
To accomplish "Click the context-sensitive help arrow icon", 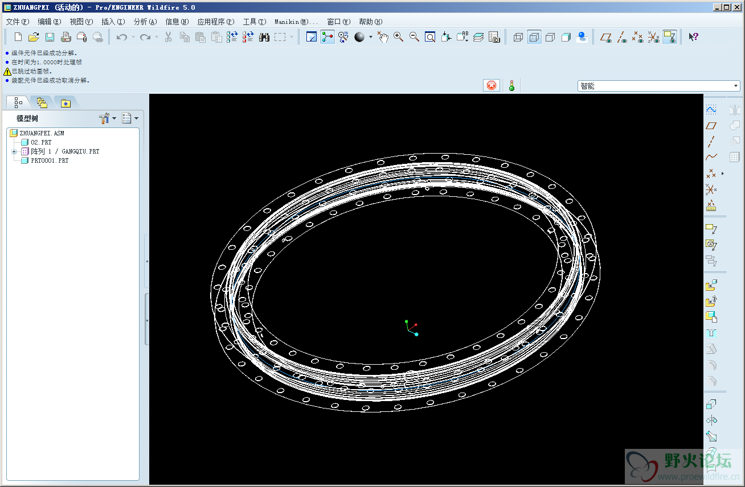I will pos(693,37).
